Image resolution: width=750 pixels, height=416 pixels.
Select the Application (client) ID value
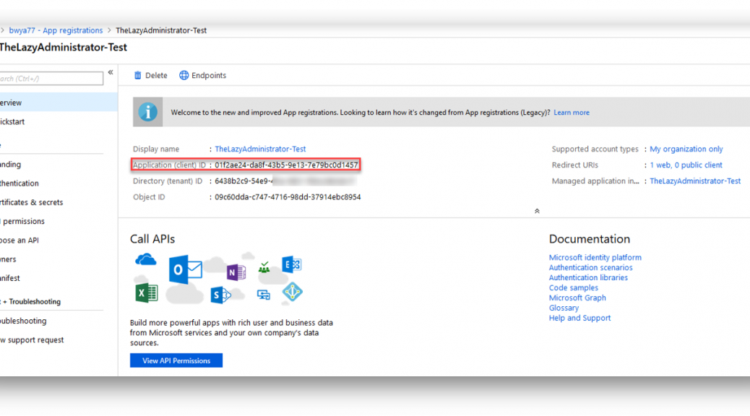tap(286, 165)
